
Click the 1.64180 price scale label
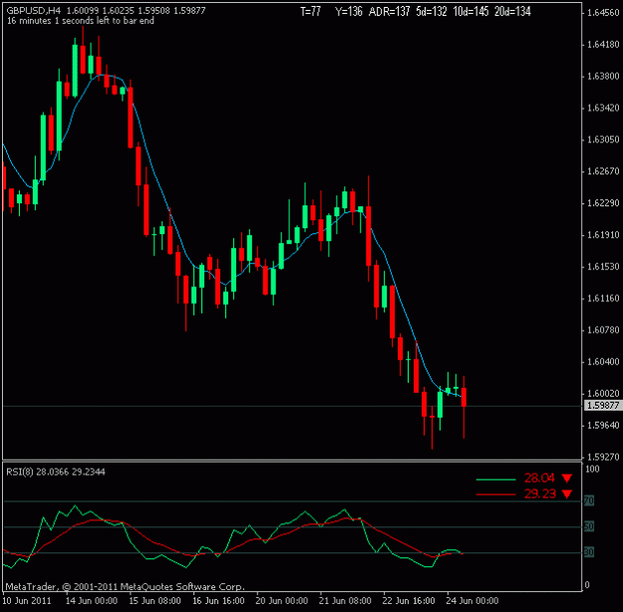point(603,45)
